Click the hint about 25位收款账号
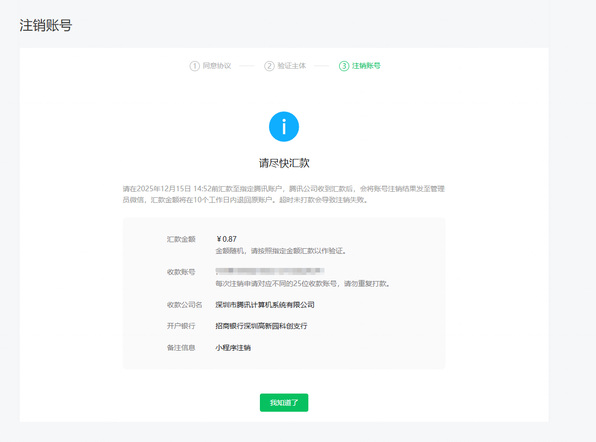This screenshot has height=442, width=596. [303, 284]
